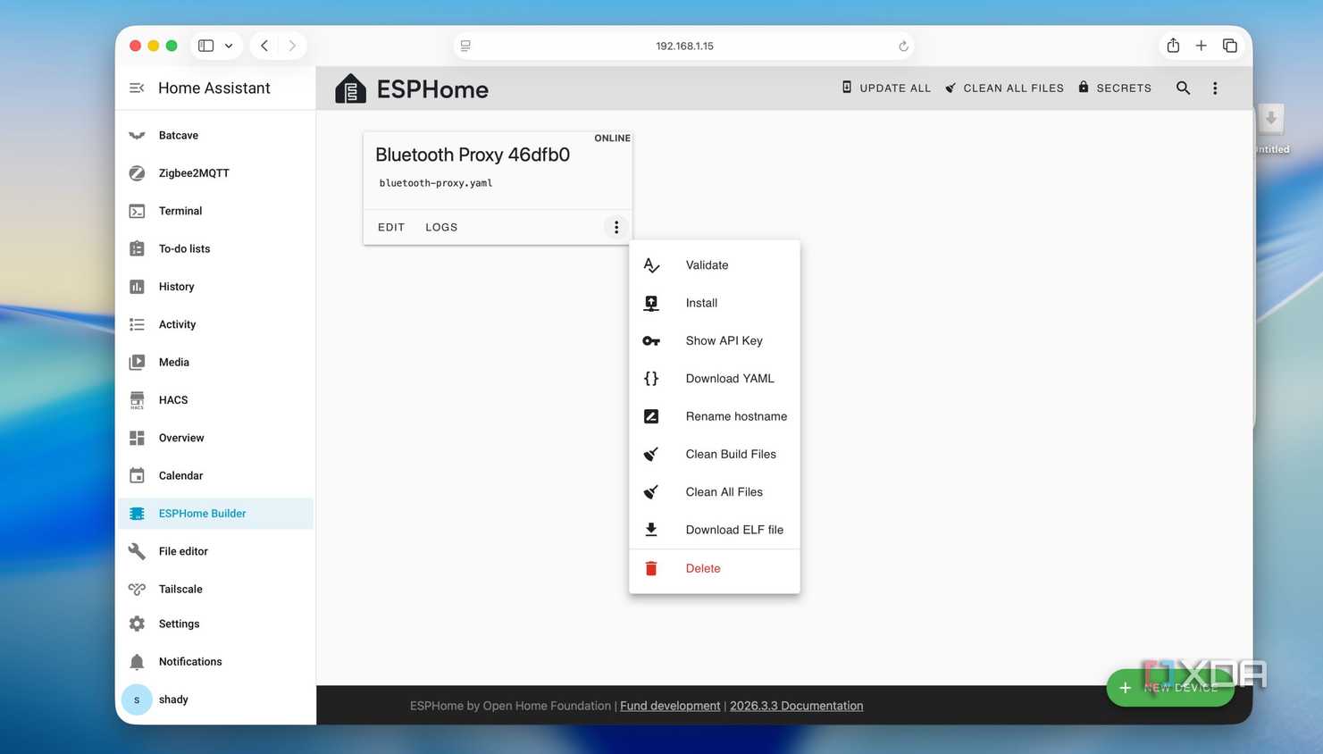Open the SECRETS editor button
This screenshot has height=754, width=1323.
(x=1115, y=88)
